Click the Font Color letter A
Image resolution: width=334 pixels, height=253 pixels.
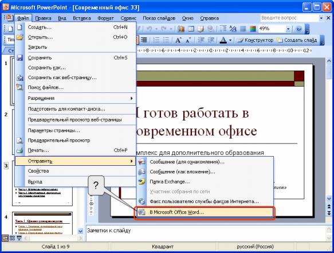[223, 40]
